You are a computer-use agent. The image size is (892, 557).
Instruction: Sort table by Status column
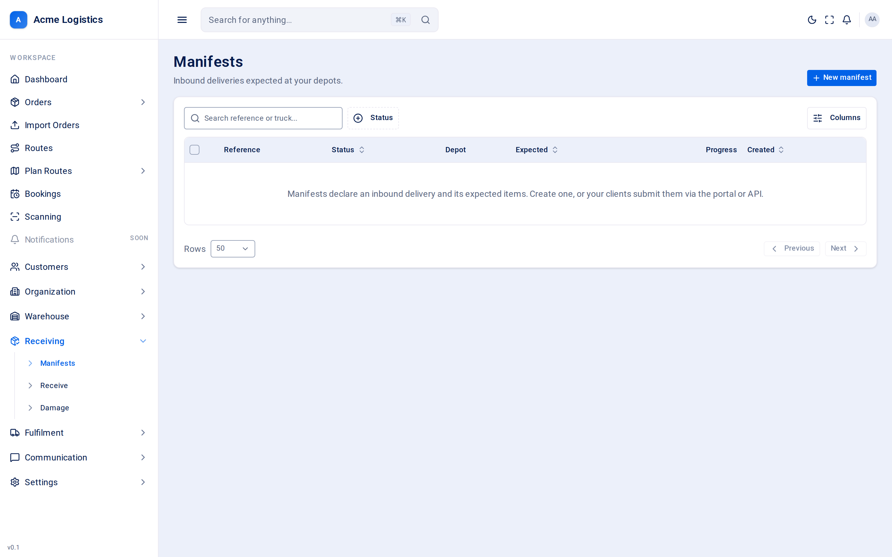pos(348,150)
